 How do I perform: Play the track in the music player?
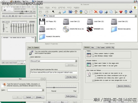[7, 16]
